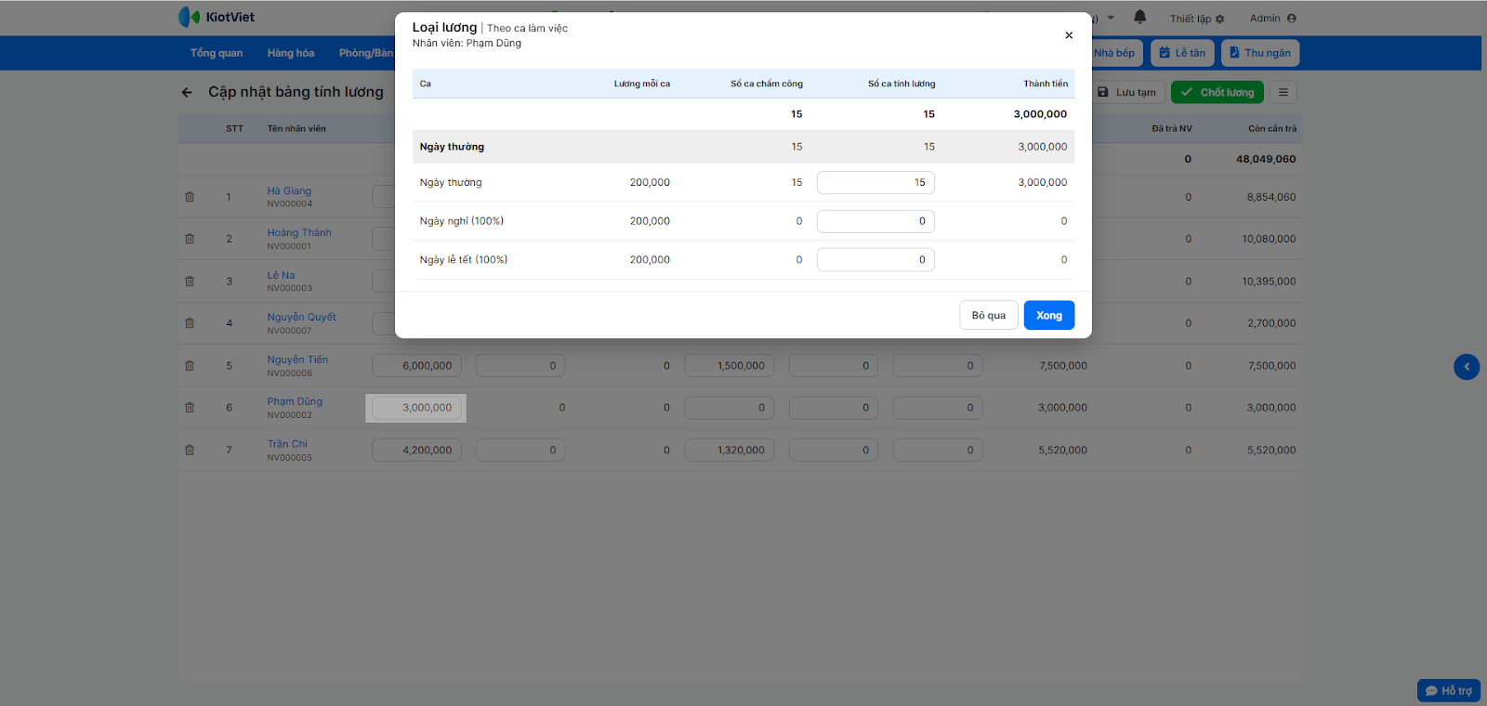Open employee link Nguyễn Tiến
Screen dimensions: 1487x706
[x=297, y=360]
